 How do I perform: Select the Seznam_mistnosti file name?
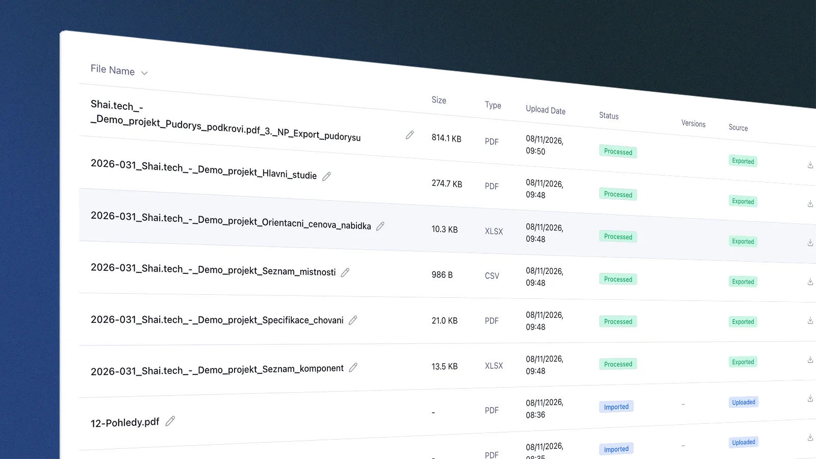click(213, 269)
